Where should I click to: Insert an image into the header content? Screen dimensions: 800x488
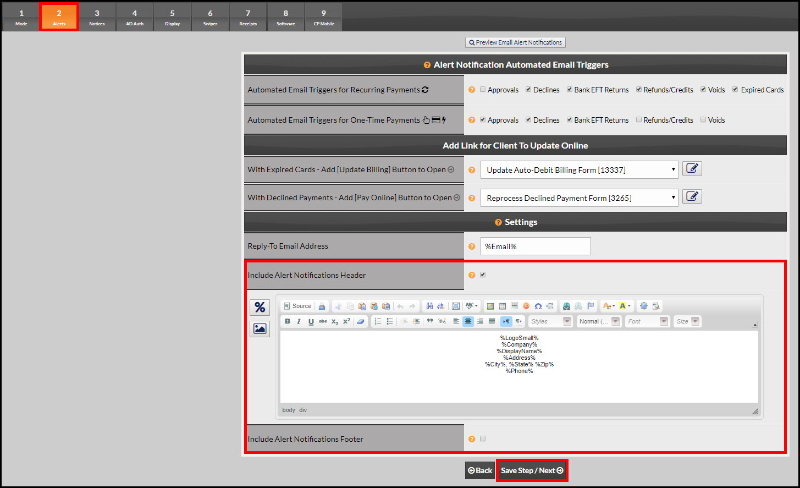489,306
